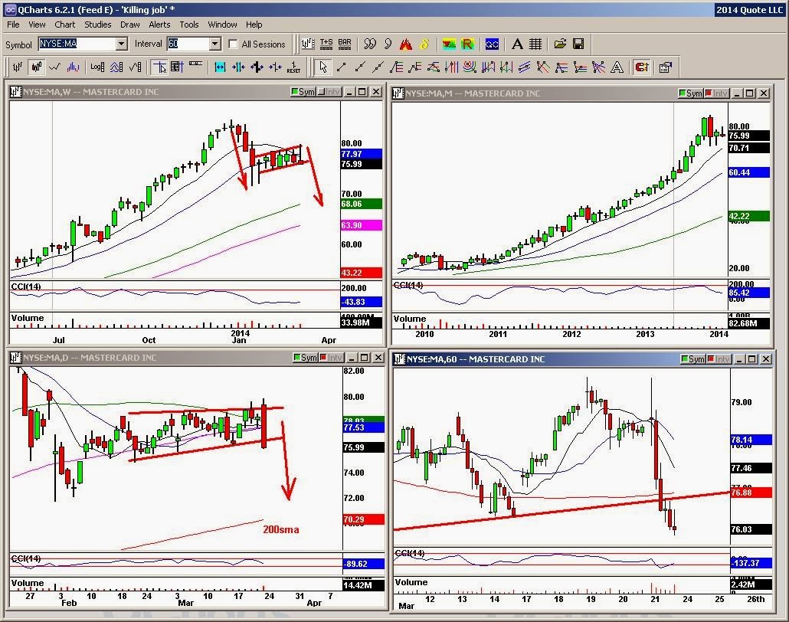
Task: Click the bold A font icon
Action: [x=517, y=44]
